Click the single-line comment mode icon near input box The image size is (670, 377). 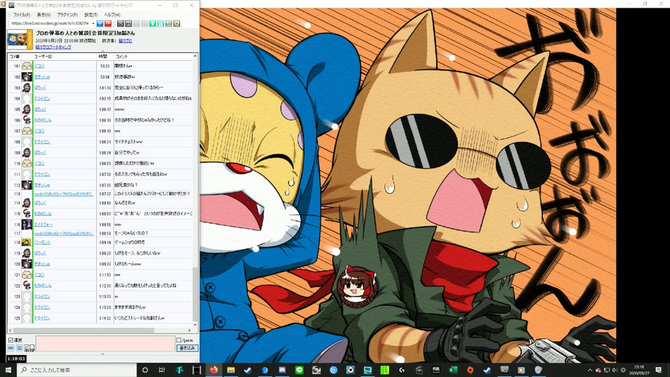(x=11, y=348)
